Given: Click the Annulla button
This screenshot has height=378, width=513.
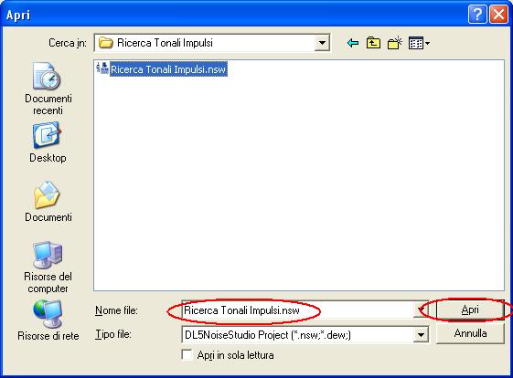Looking at the screenshot, I should point(470,333).
